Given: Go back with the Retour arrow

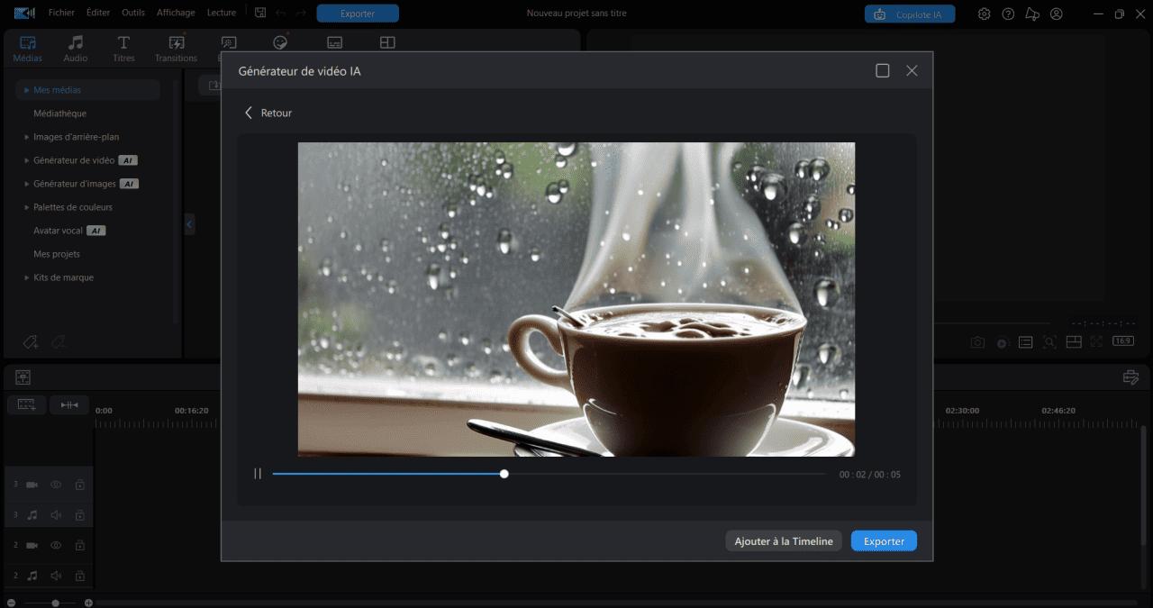Looking at the screenshot, I should (268, 113).
